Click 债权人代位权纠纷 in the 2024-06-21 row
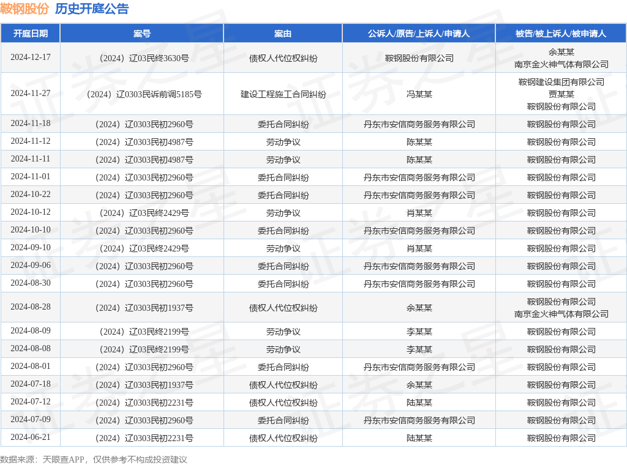 pos(283,438)
